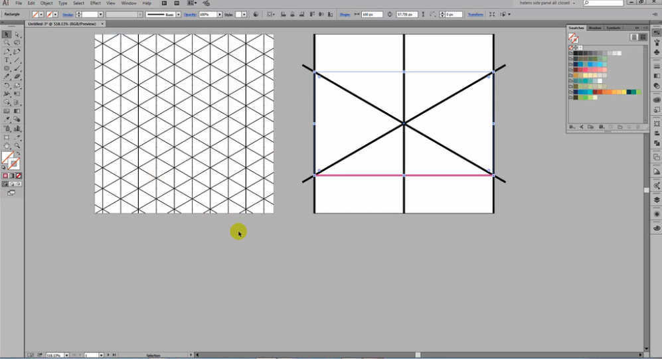Select the Paintbrush tool
This screenshot has width=662, height=359.
pyautogui.click(x=17, y=68)
